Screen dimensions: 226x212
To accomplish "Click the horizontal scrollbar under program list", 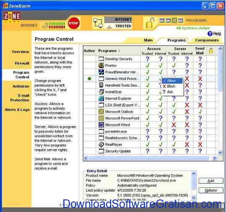I will tap(150, 158).
